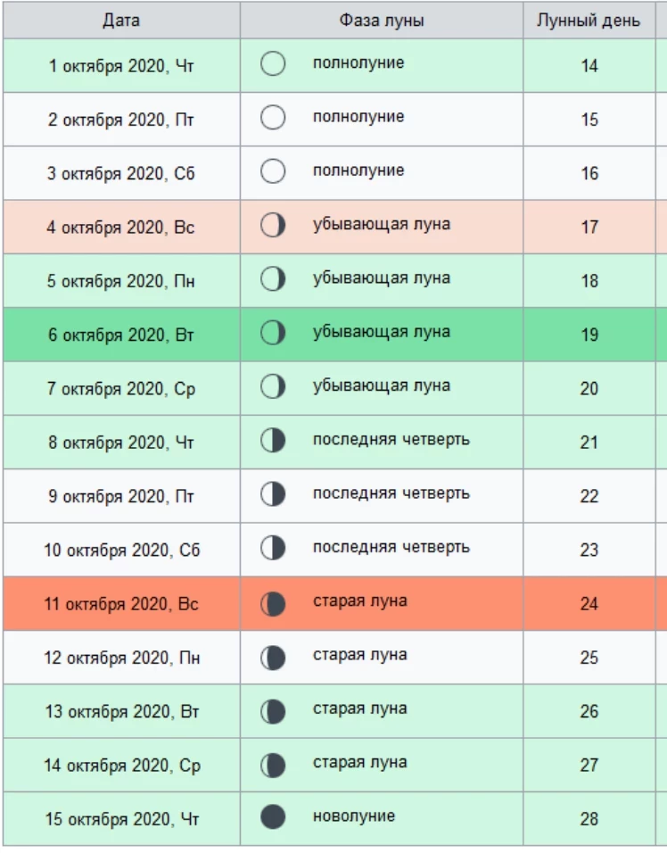
Task: Click the waning moon icon for 7 October
Action: pos(273,386)
